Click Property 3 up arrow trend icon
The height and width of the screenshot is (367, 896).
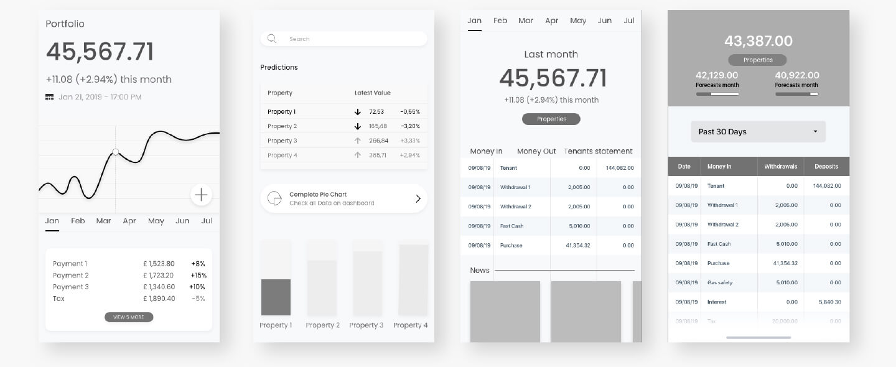click(x=358, y=141)
